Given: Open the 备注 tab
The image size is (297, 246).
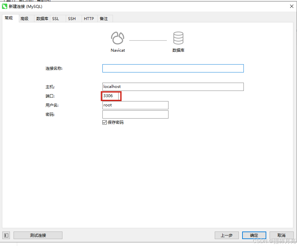Looking at the screenshot, I should pyautogui.click(x=104, y=18).
